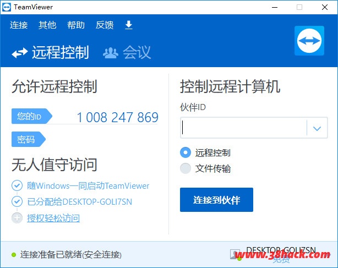Screen dimensions: 338x268
Task: Open the 授权轻松访问 link
Action: tap(53, 218)
